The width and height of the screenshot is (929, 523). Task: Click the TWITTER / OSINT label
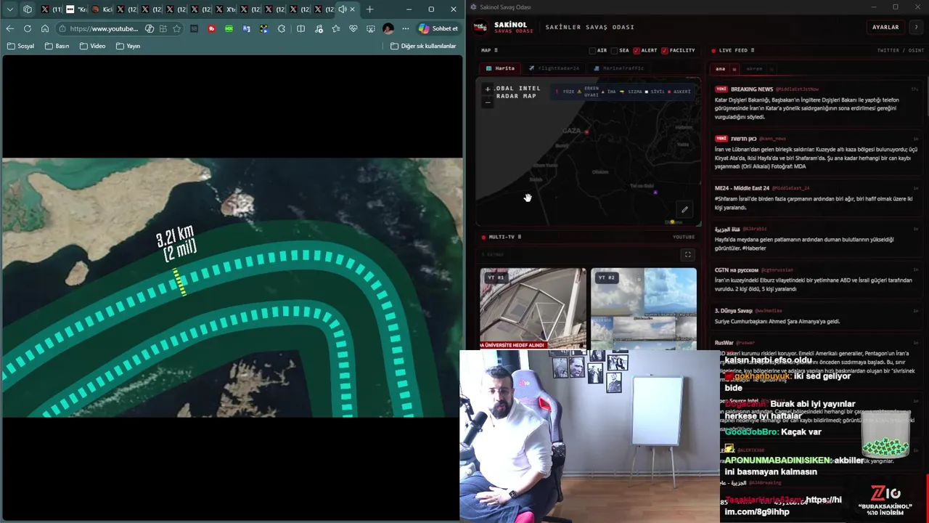click(901, 51)
